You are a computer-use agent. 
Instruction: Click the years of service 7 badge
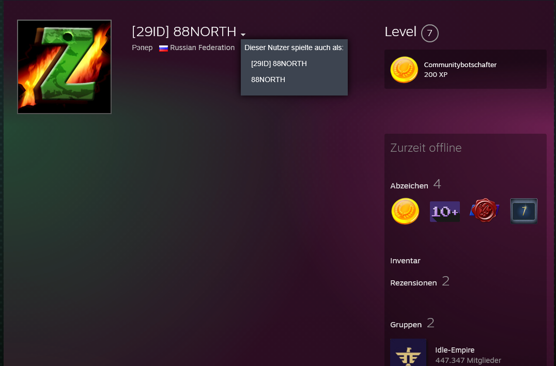pos(524,211)
